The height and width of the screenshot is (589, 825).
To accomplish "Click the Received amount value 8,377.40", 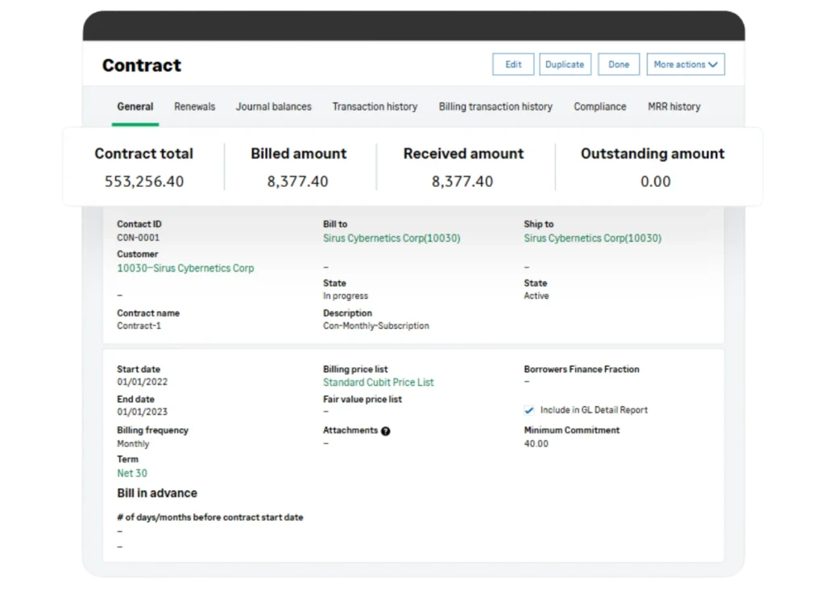I will [x=462, y=181].
